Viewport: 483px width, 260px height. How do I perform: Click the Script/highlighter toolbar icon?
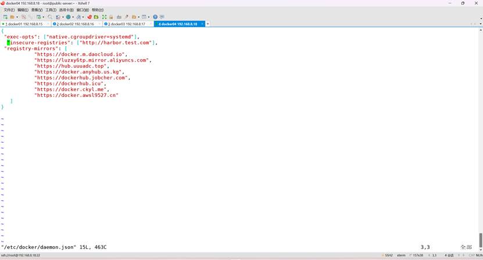pos(127,17)
